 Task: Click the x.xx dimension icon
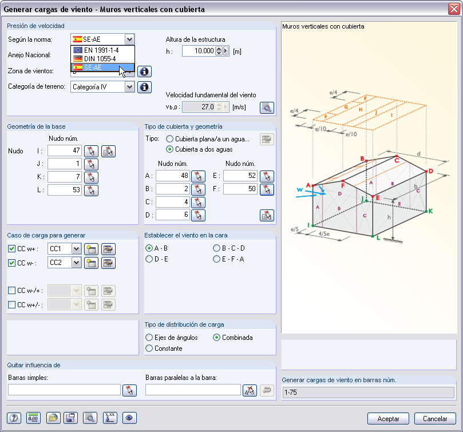click(110, 418)
